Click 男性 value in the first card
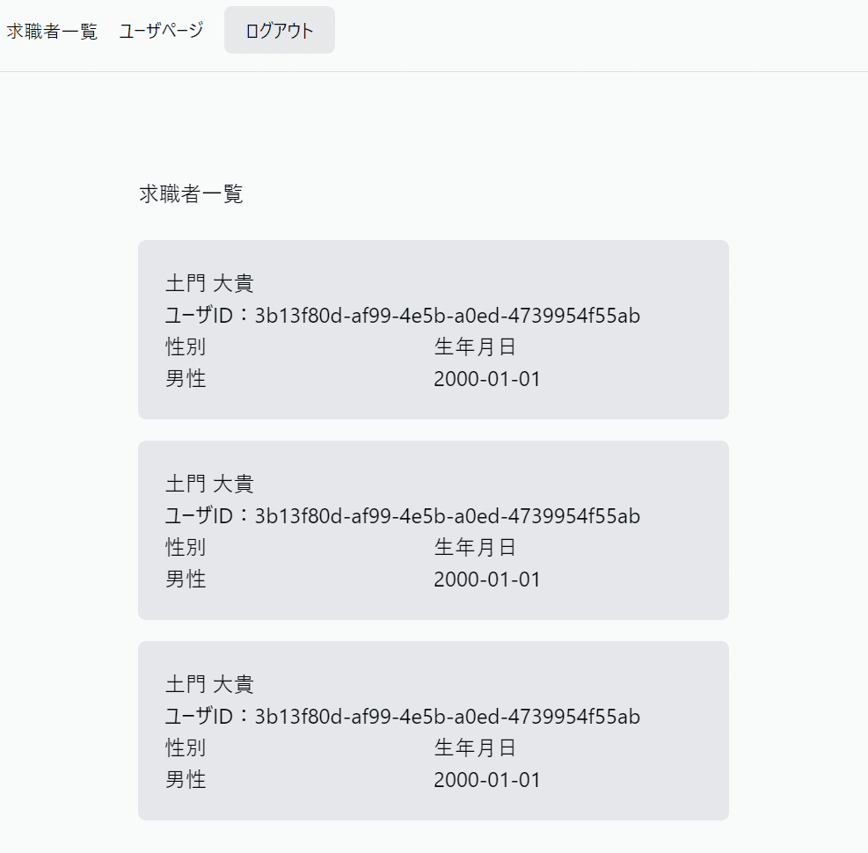 pos(186,379)
